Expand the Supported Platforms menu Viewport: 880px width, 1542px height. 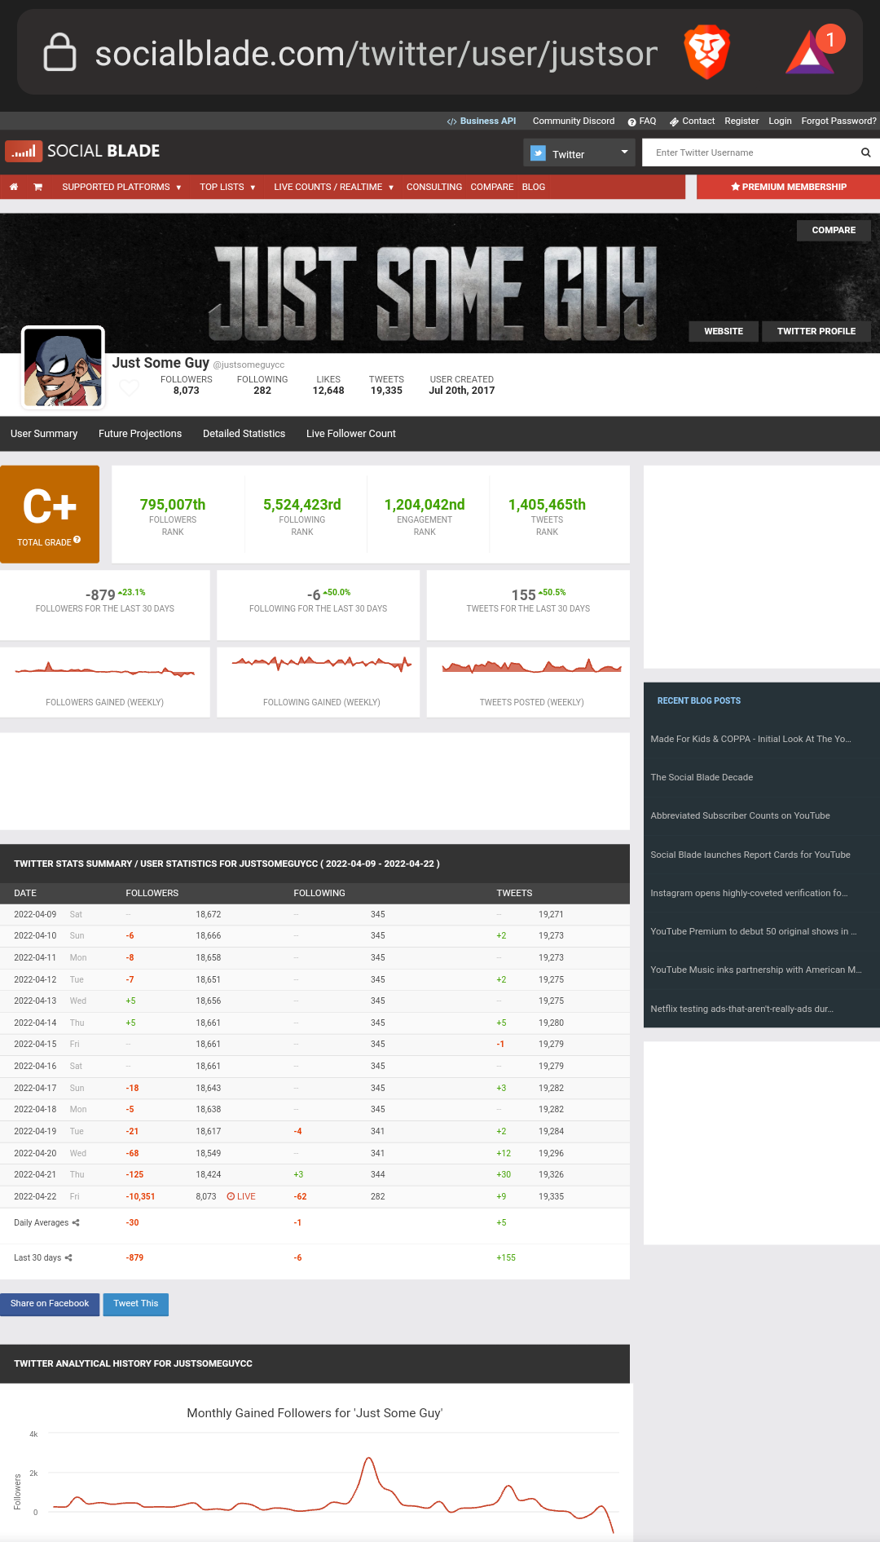(121, 187)
